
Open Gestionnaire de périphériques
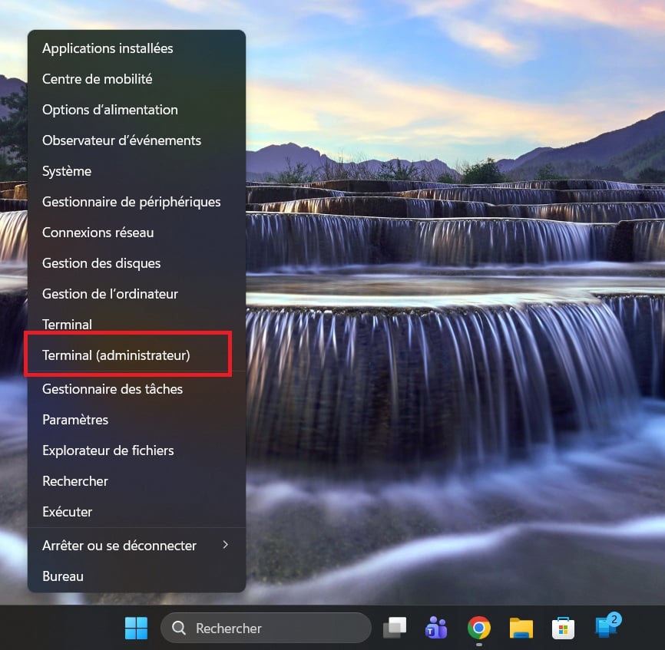tap(131, 201)
